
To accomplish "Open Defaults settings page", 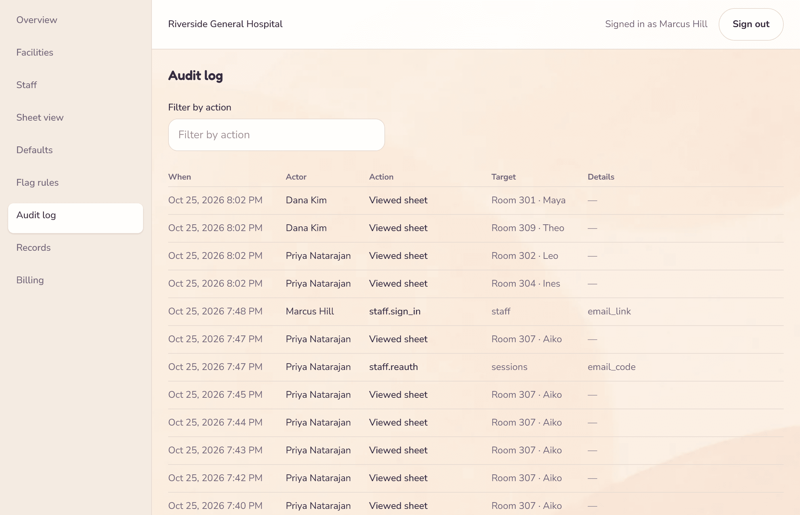I will tap(34, 150).
